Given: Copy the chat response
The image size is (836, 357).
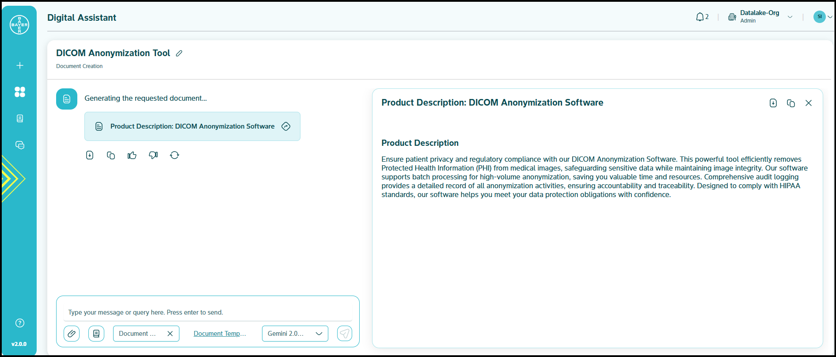Looking at the screenshot, I should point(111,155).
